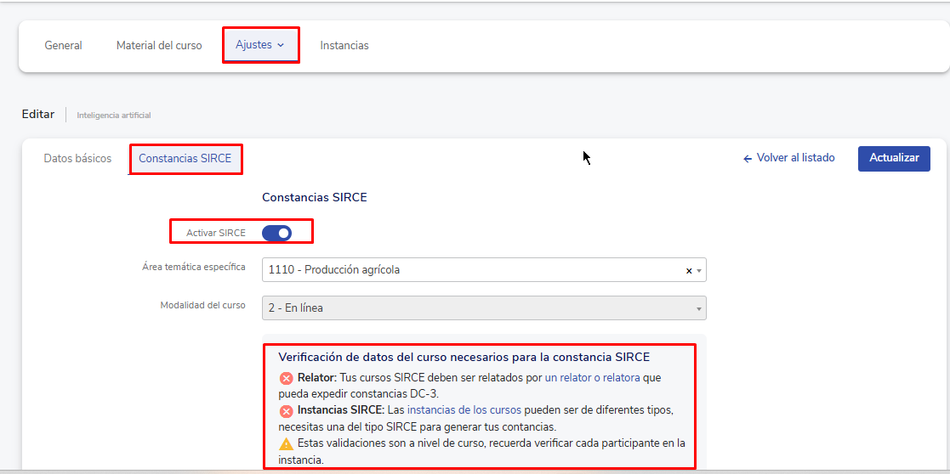
Task: Open the Material del curso tab
Action: [x=159, y=45]
